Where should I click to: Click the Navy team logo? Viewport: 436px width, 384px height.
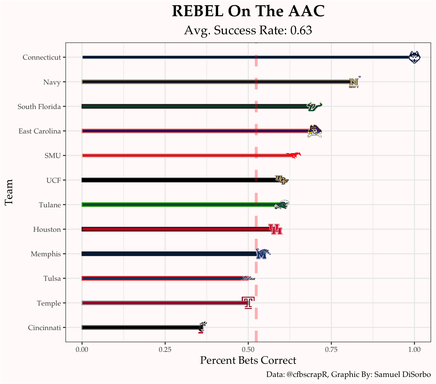pyautogui.click(x=354, y=82)
